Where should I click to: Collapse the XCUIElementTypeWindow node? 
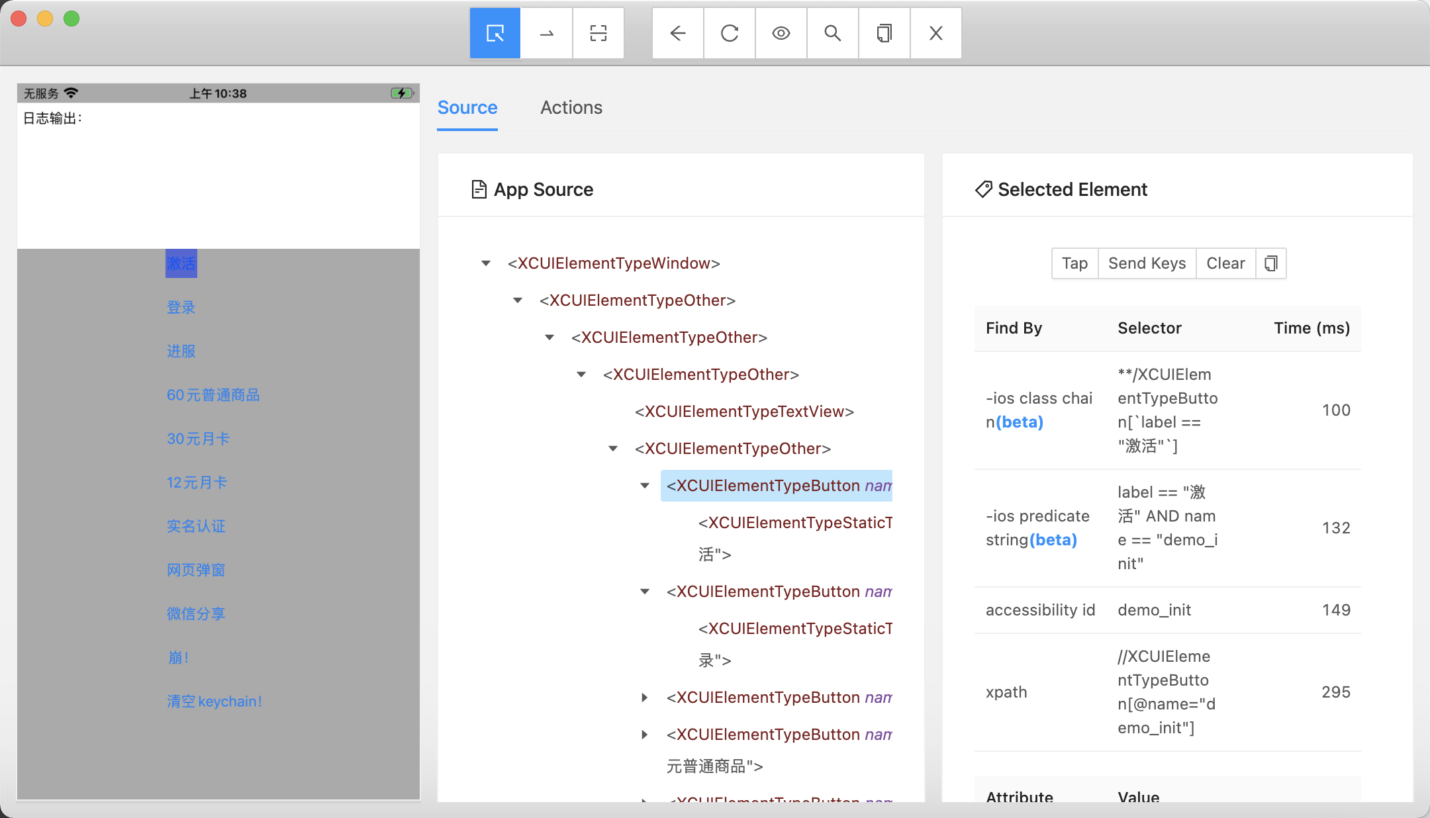pyautogui.click(x=486, y=263)
